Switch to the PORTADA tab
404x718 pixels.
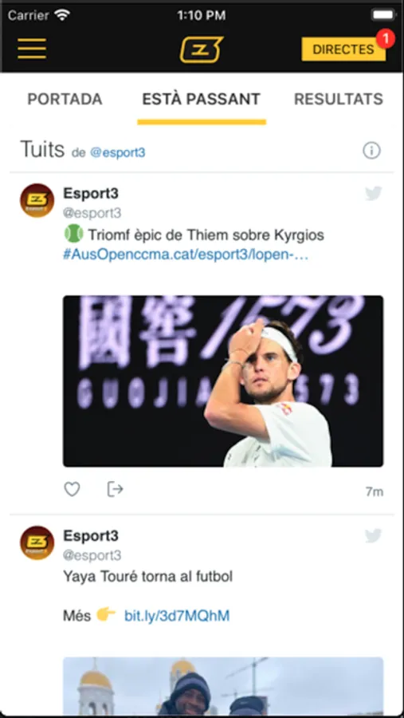pyautogui.click(x=65, y=99)
